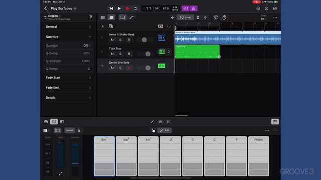Click the Tight Trap drum machine icon
The image size is (321, 180).
coord(162,52)
